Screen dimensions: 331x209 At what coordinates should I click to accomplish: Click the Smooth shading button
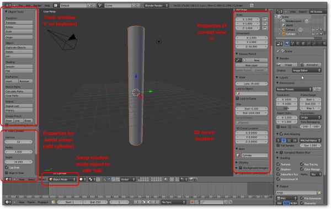(x=19, y=67)
